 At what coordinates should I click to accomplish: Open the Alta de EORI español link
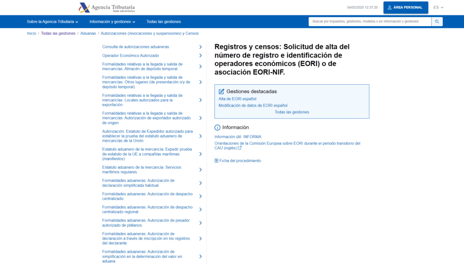237,99
